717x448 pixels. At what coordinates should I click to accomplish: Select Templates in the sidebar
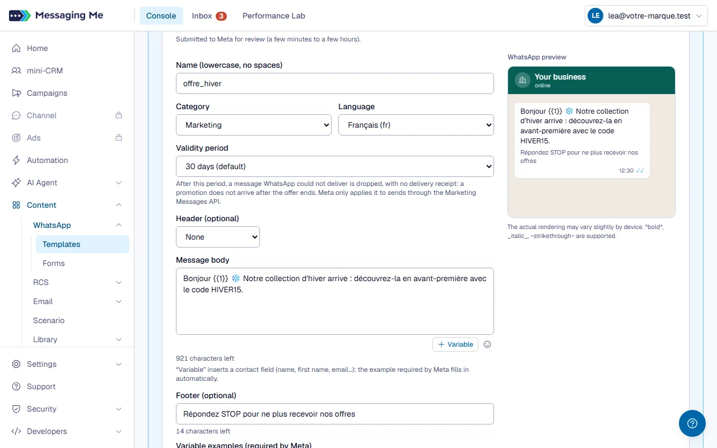click(x=82, y=244)
